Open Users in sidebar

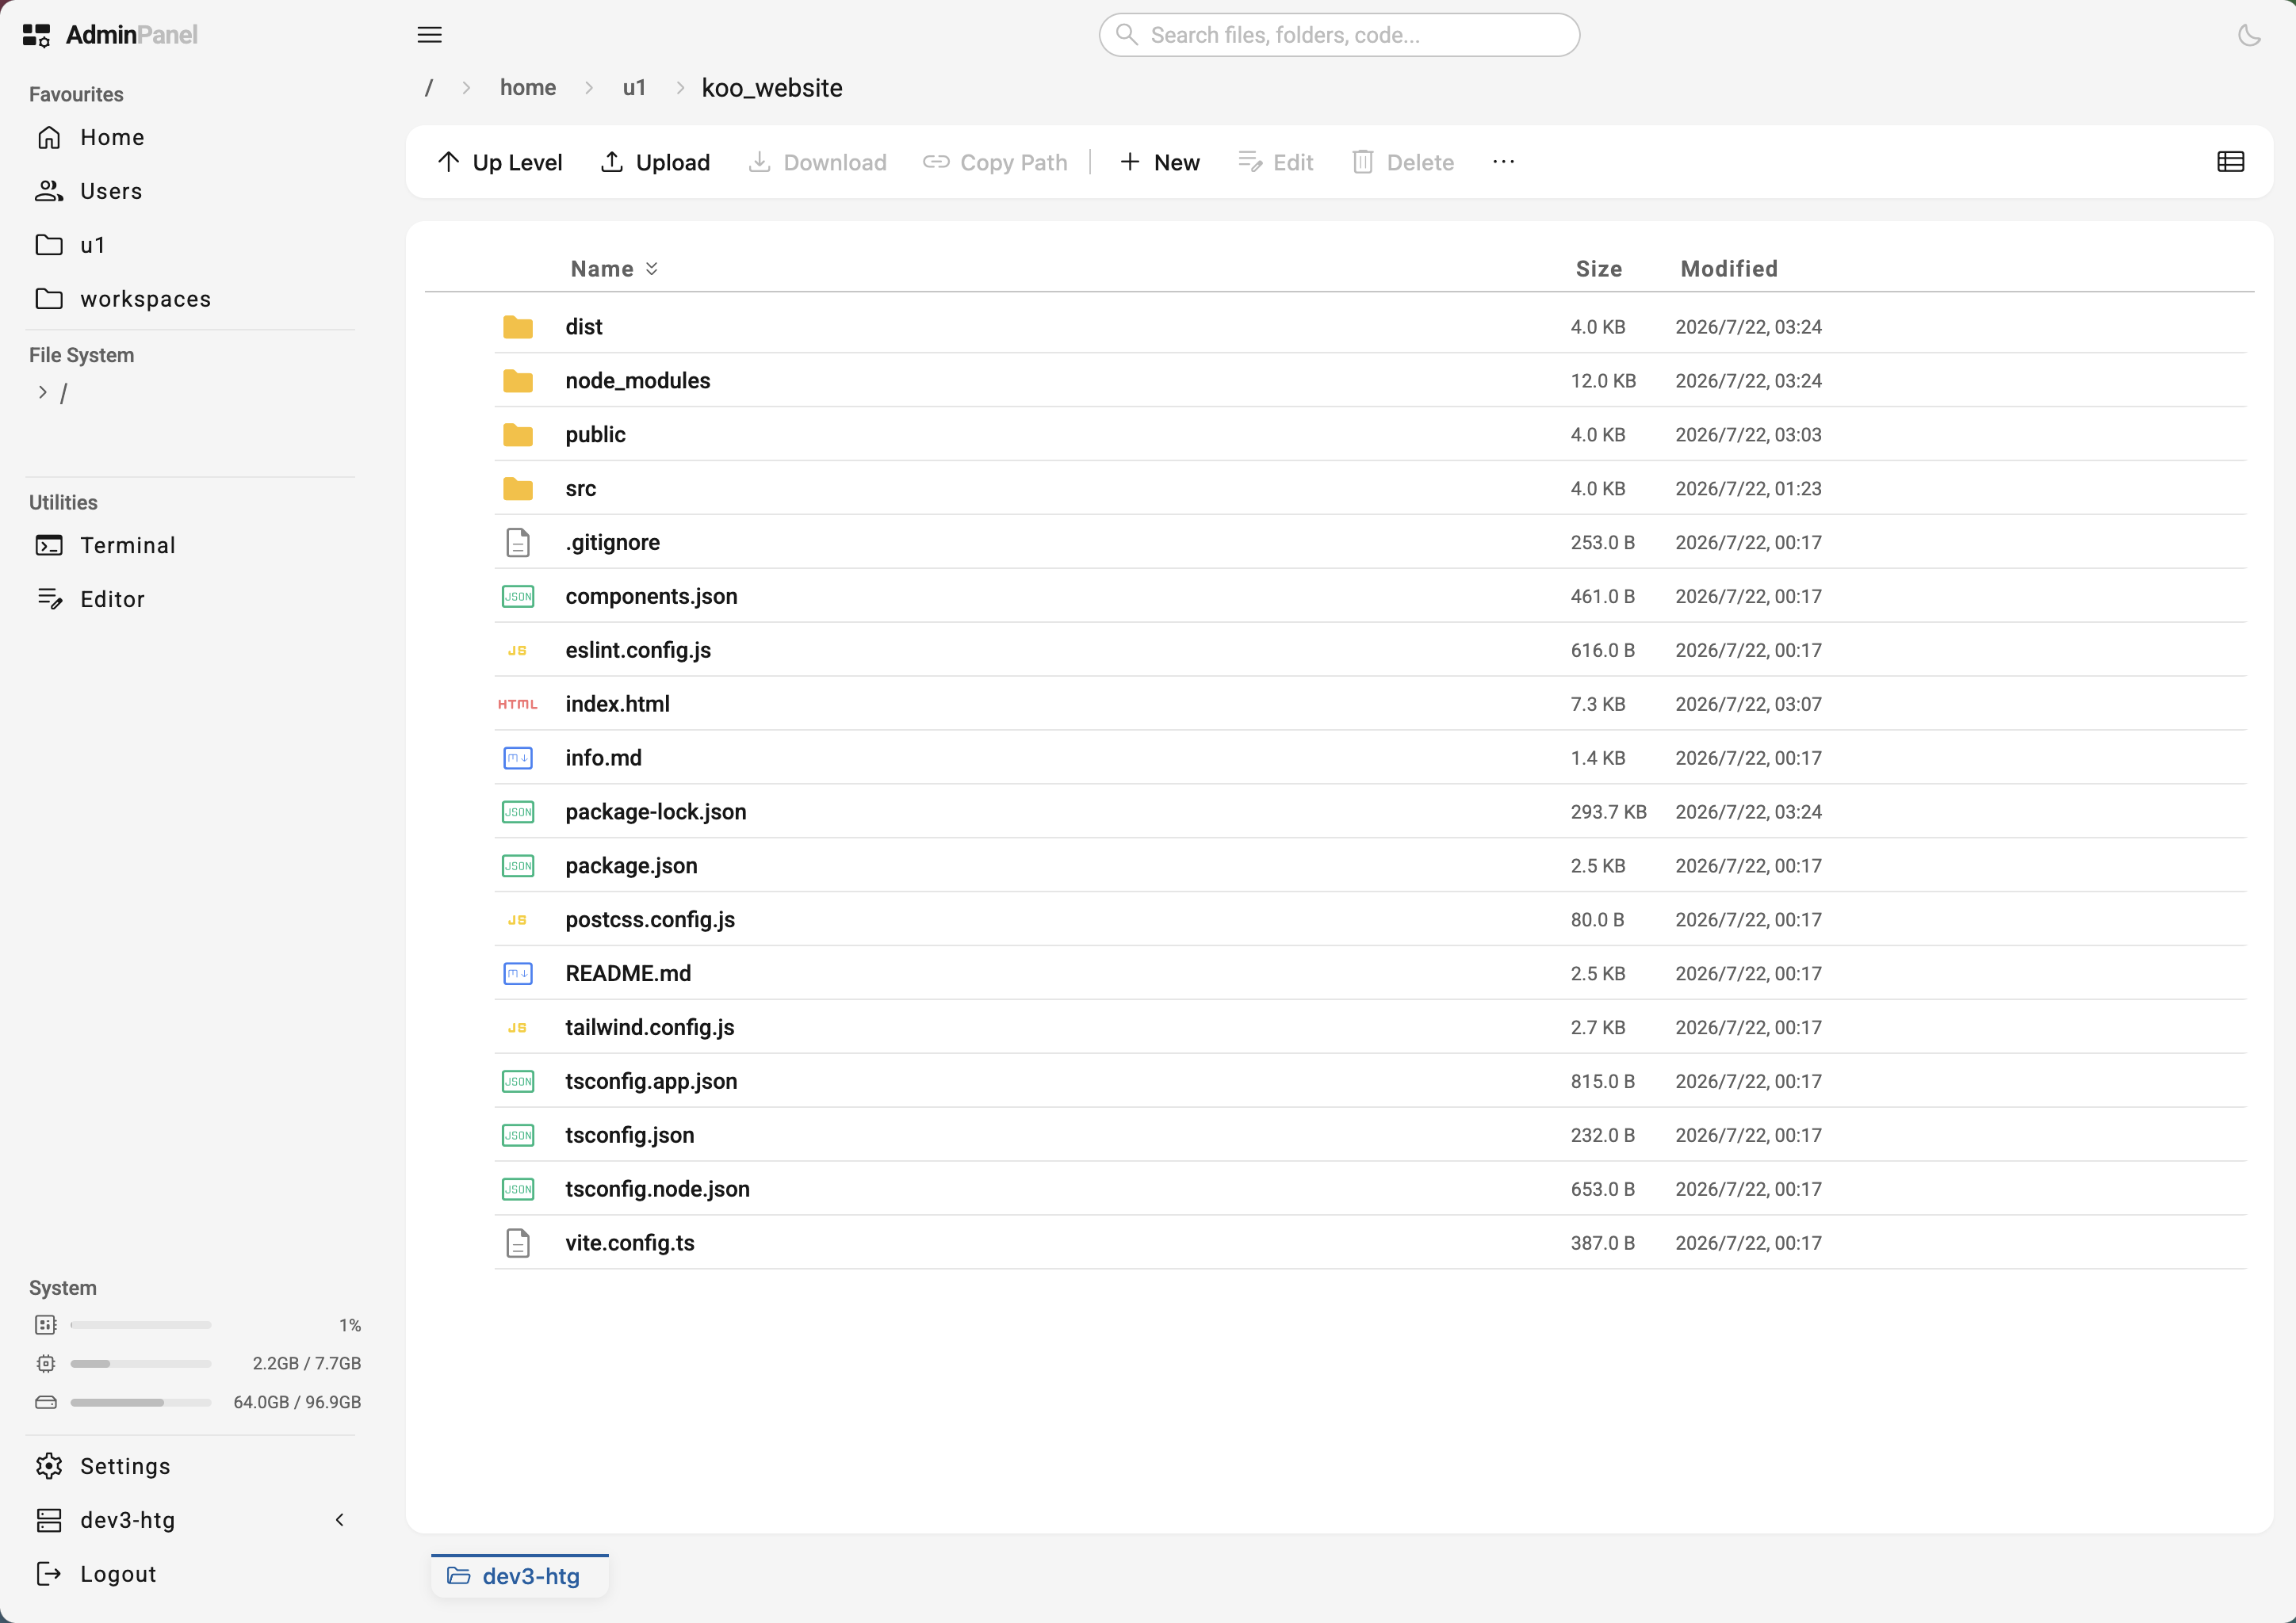(190, 191)
